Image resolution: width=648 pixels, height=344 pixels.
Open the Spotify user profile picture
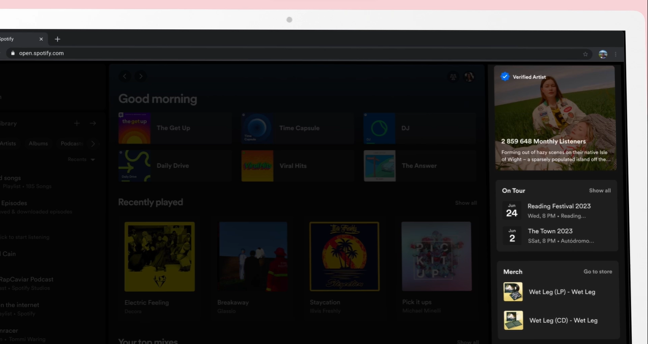point(469,76)
